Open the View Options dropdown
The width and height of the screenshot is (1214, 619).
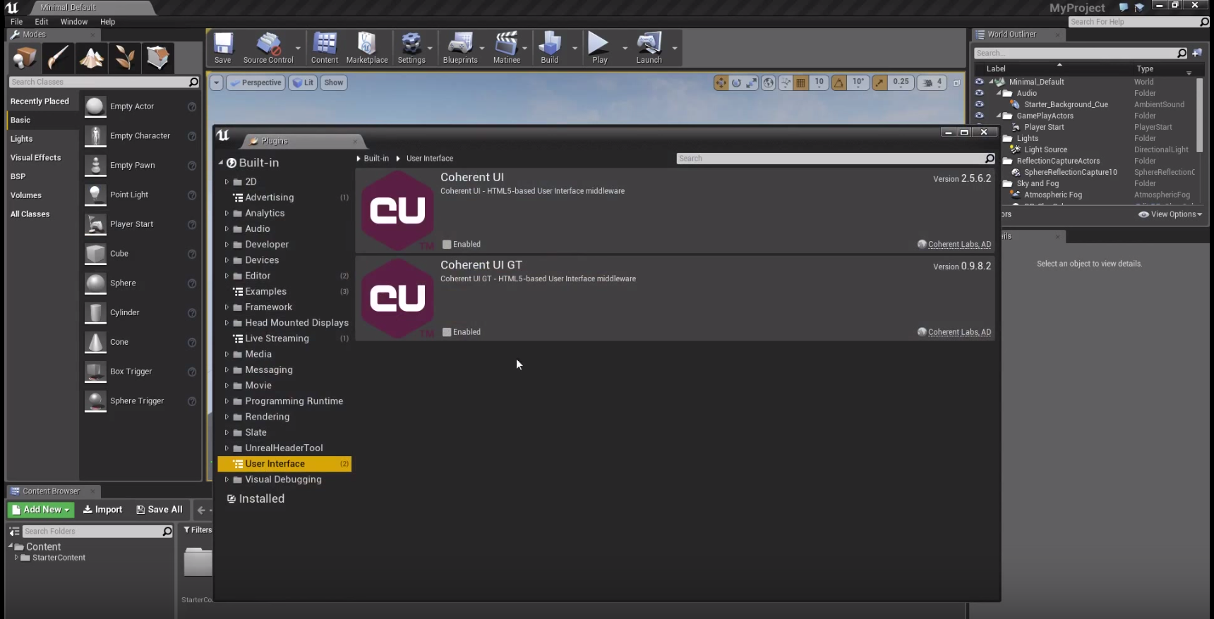tap(1170, 214)
